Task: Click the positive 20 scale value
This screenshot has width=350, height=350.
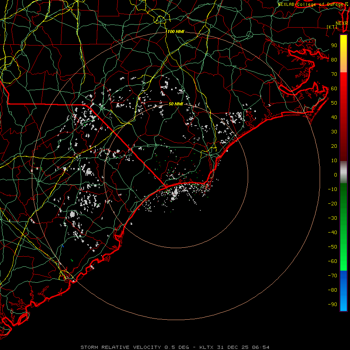Action: (334, 146)
